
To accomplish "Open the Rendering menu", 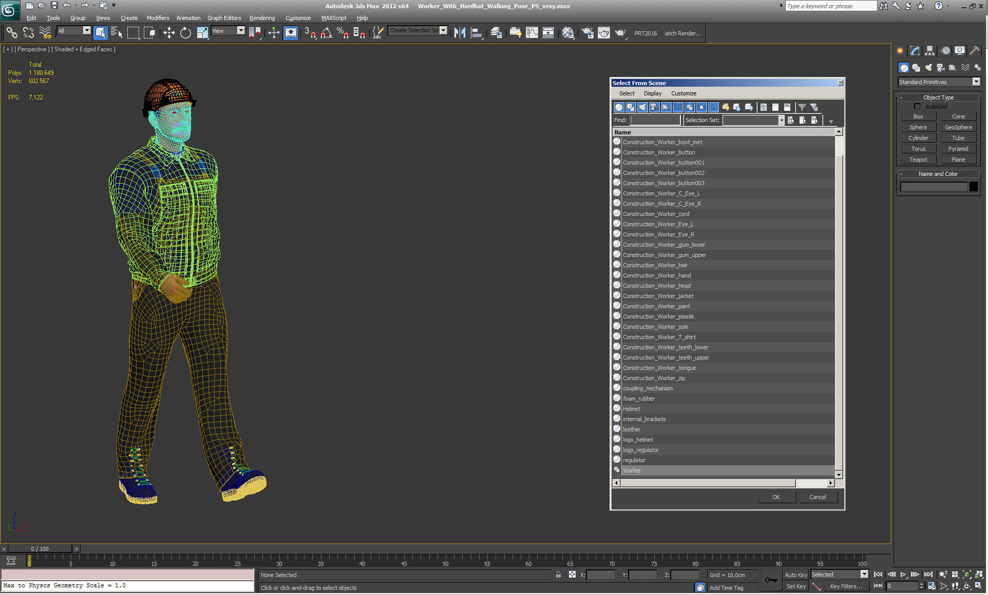I will click(262, 18).
